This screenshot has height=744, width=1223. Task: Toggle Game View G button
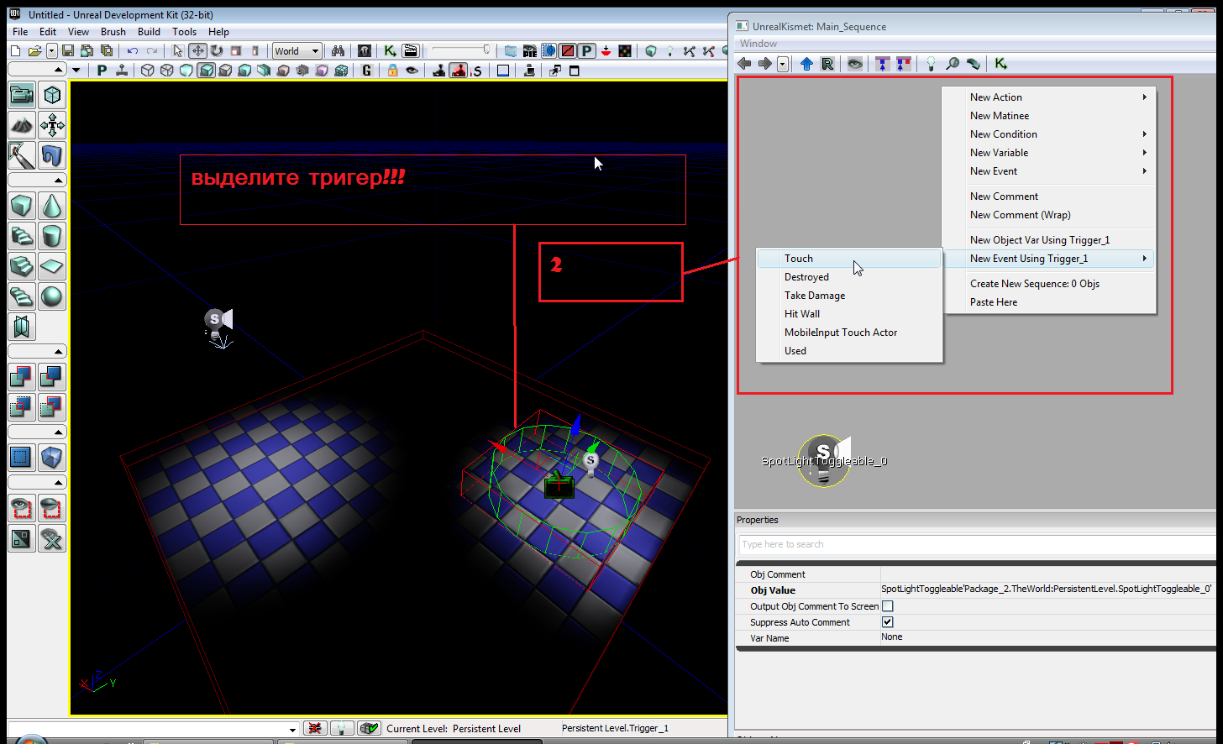pyautogui.click(x=366, y=71)
